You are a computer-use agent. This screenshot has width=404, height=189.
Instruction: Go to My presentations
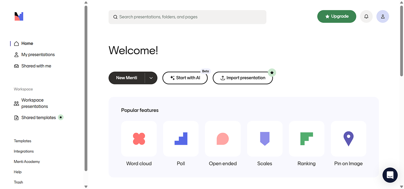[x=38, y=55]
